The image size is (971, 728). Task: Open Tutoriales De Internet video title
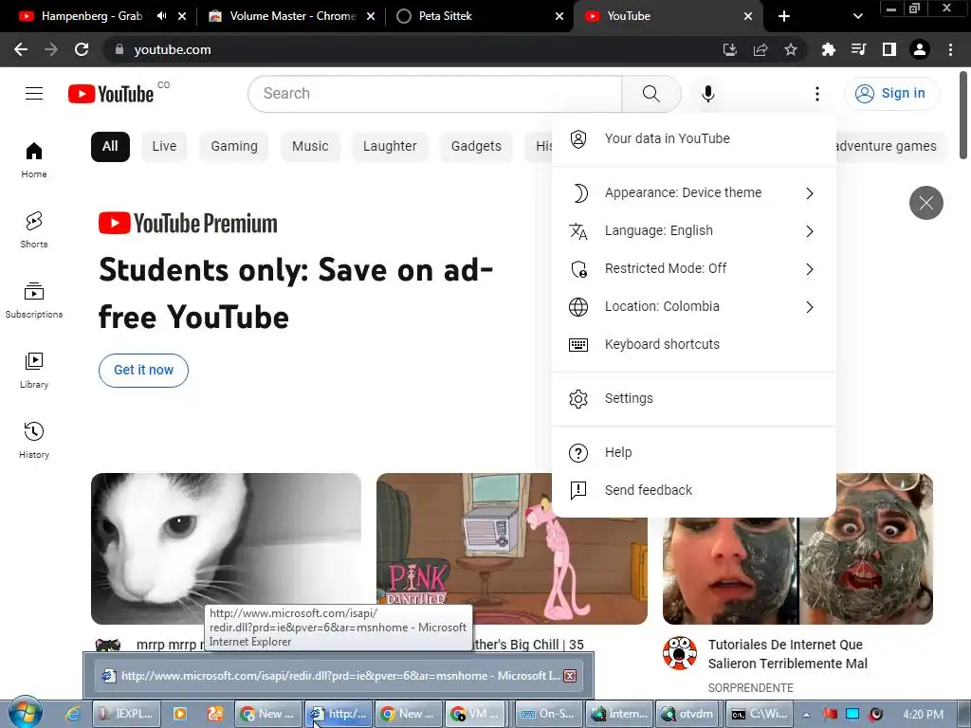click(788, 654)
